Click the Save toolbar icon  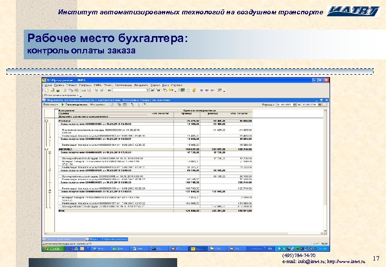[x=58, y=90]
